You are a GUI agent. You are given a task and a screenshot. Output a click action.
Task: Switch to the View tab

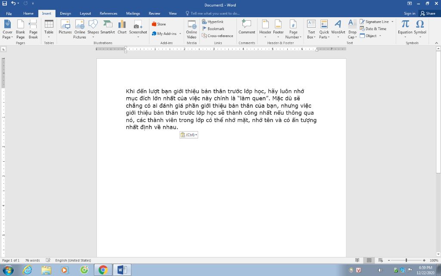[x=173, y=13]
